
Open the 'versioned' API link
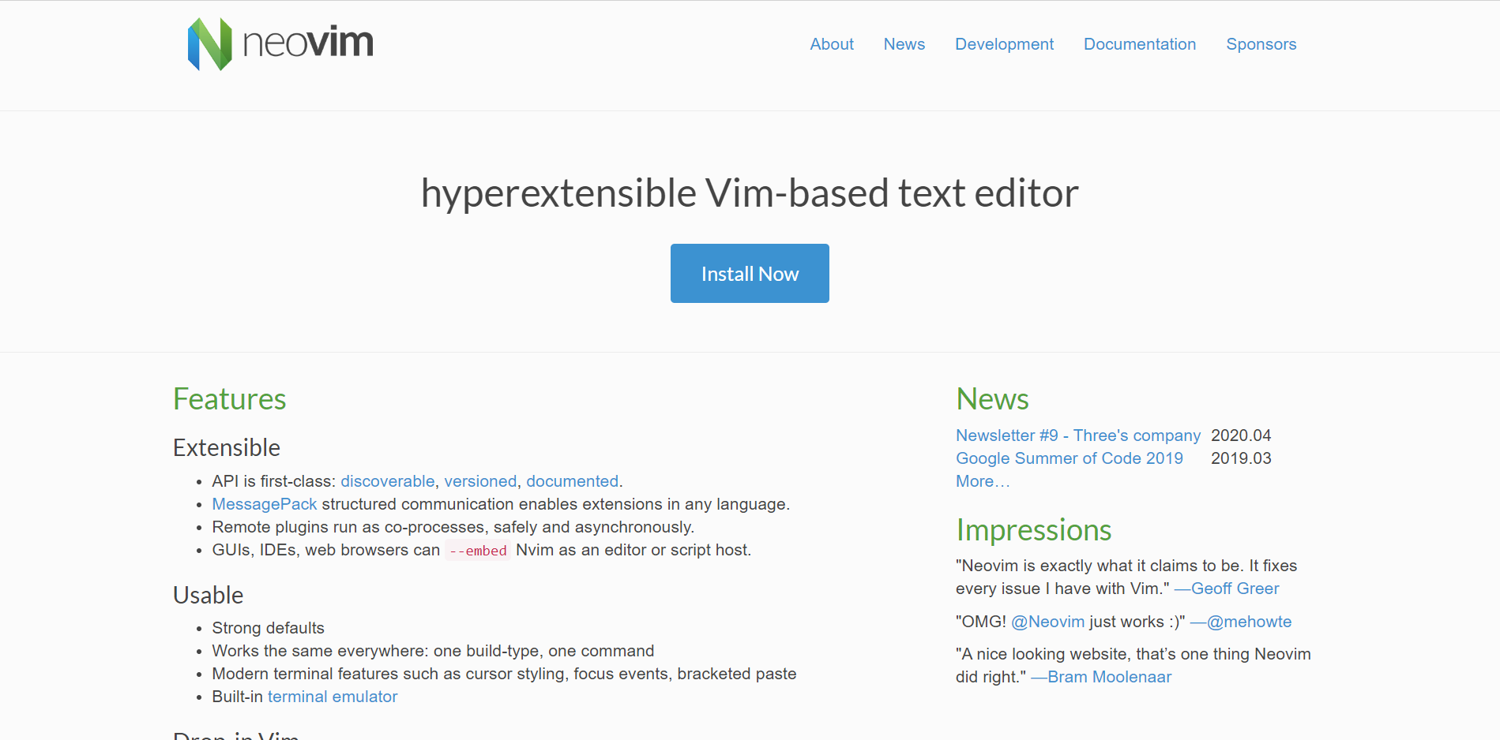click(479, 481)
